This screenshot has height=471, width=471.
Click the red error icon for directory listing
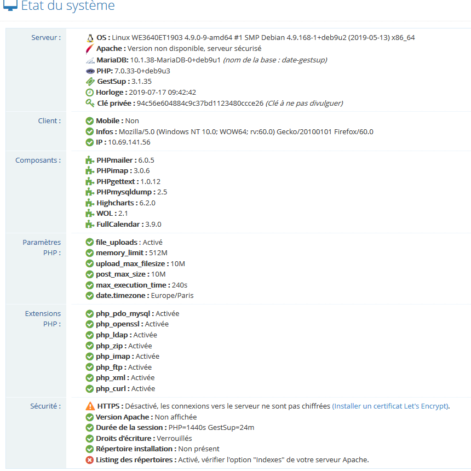(90, 459)
